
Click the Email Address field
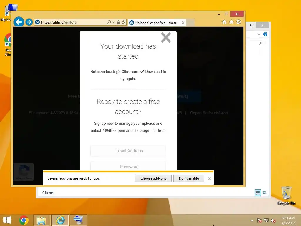[x=128, y=151]
